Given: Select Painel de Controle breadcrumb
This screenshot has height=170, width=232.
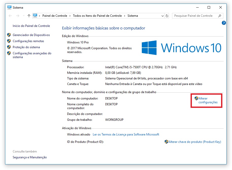Looking at the screenshot, I should [x=55, y=16].
